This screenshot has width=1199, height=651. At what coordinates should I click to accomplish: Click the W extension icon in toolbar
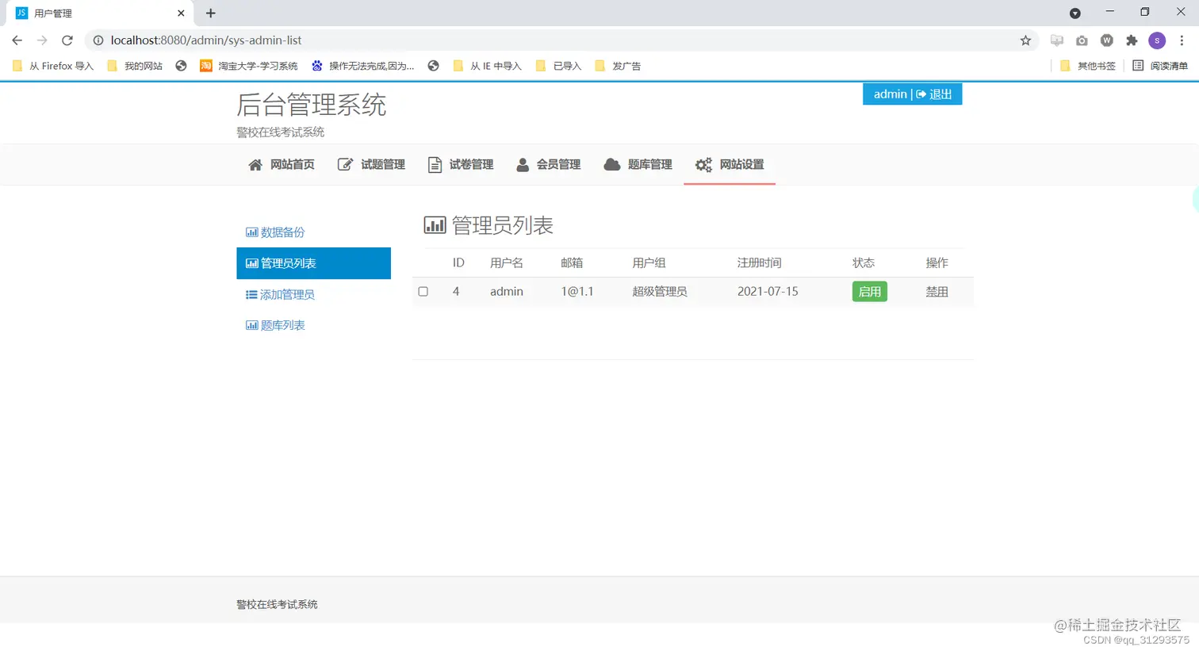[1107, 40]
